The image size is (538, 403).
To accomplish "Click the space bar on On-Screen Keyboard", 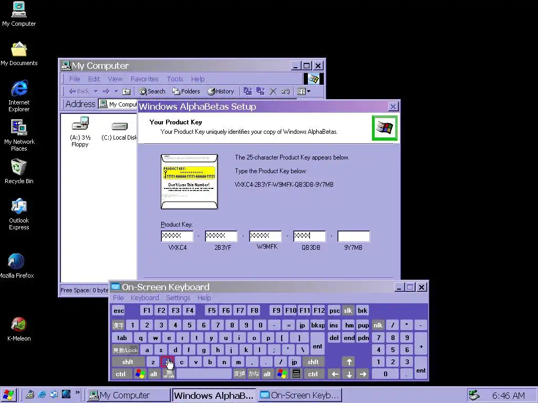I will [x=204, y=374].
